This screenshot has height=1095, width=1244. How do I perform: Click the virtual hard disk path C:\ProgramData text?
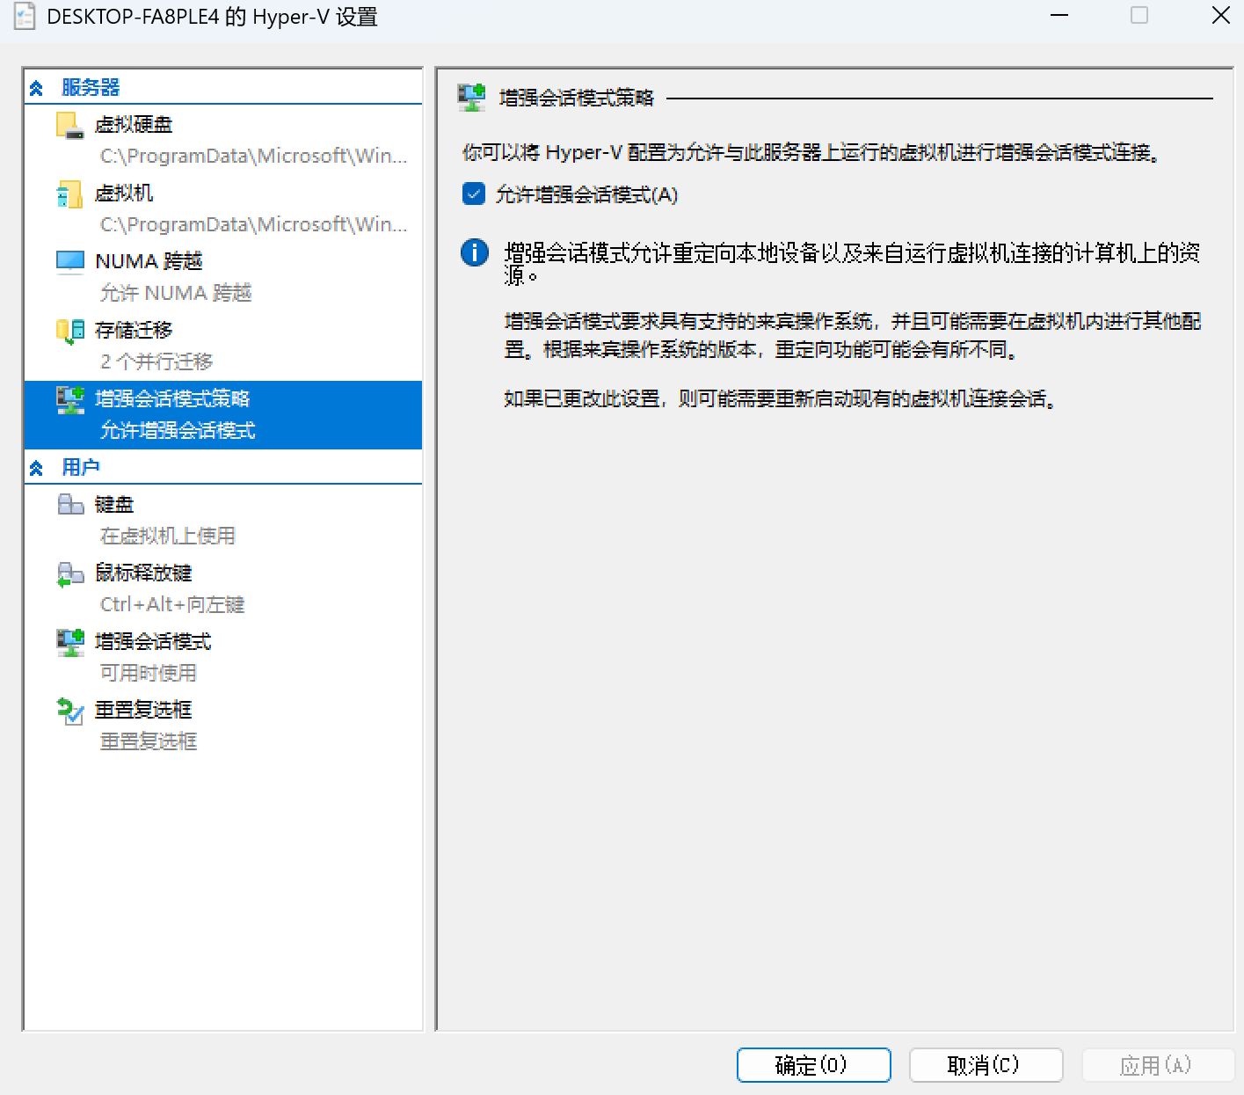click(254, 156)
